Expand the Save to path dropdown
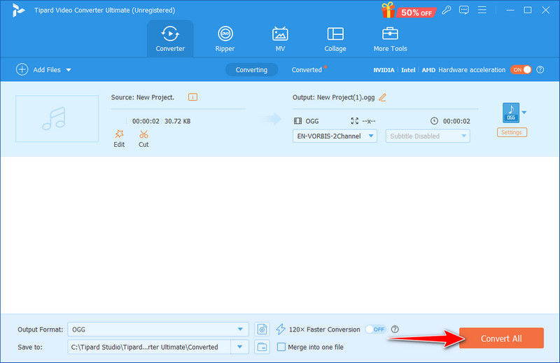The image size is (560, 363). click(239, 347)
